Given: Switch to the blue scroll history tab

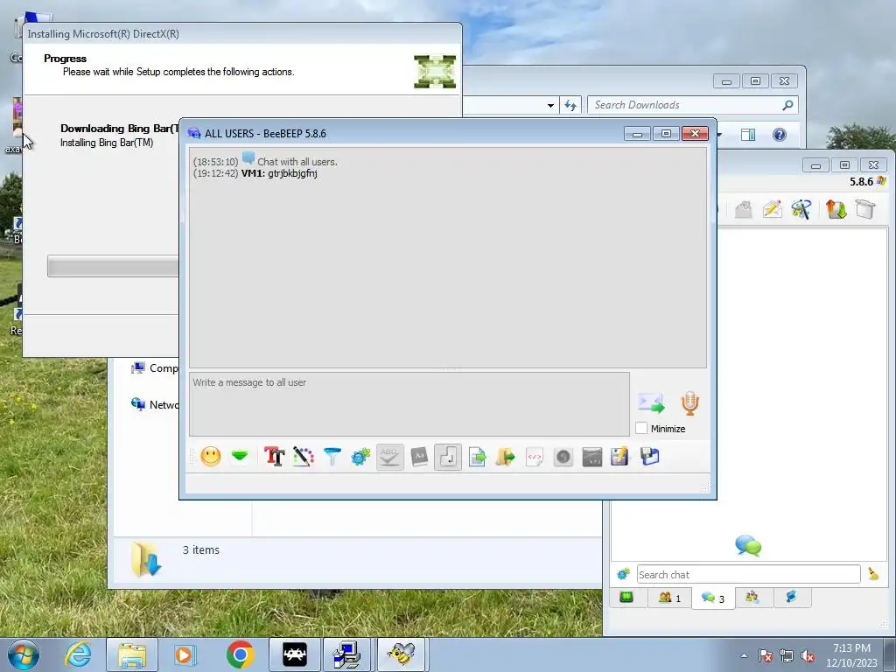Looking at the screenshot, I should pyautogui.click(x=791, y=597).
